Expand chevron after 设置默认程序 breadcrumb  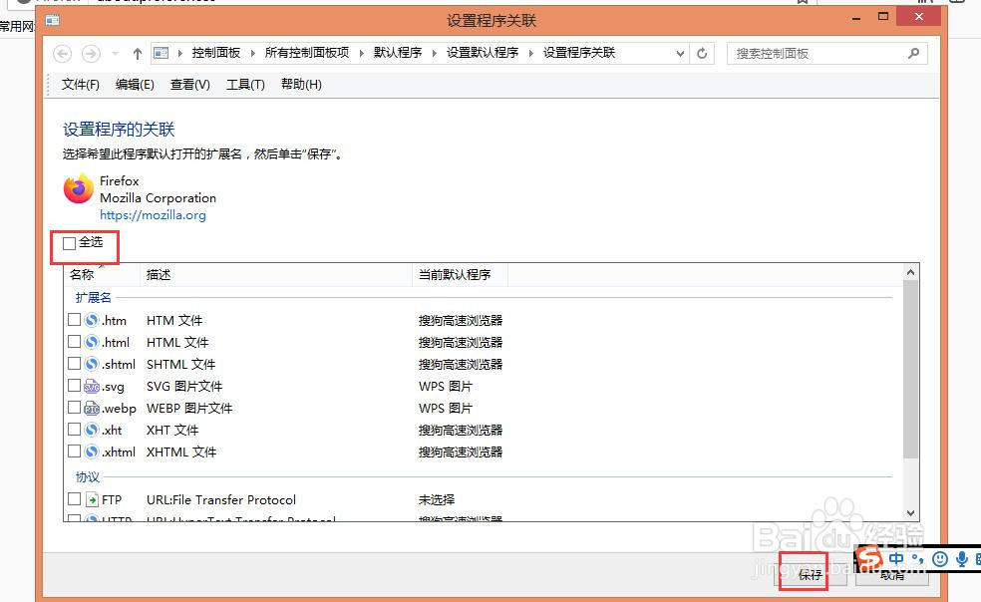point(531,53)
